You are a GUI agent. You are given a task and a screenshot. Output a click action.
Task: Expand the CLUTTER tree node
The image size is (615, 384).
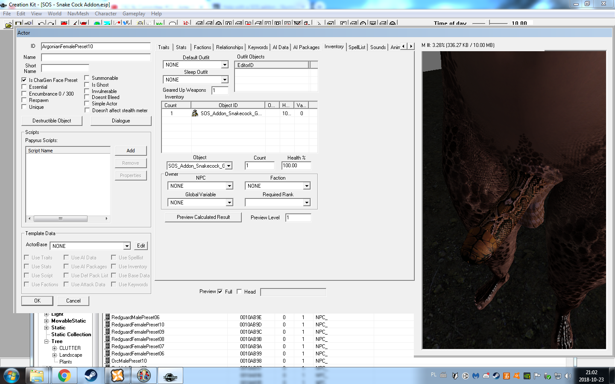[x=55, y=348]
